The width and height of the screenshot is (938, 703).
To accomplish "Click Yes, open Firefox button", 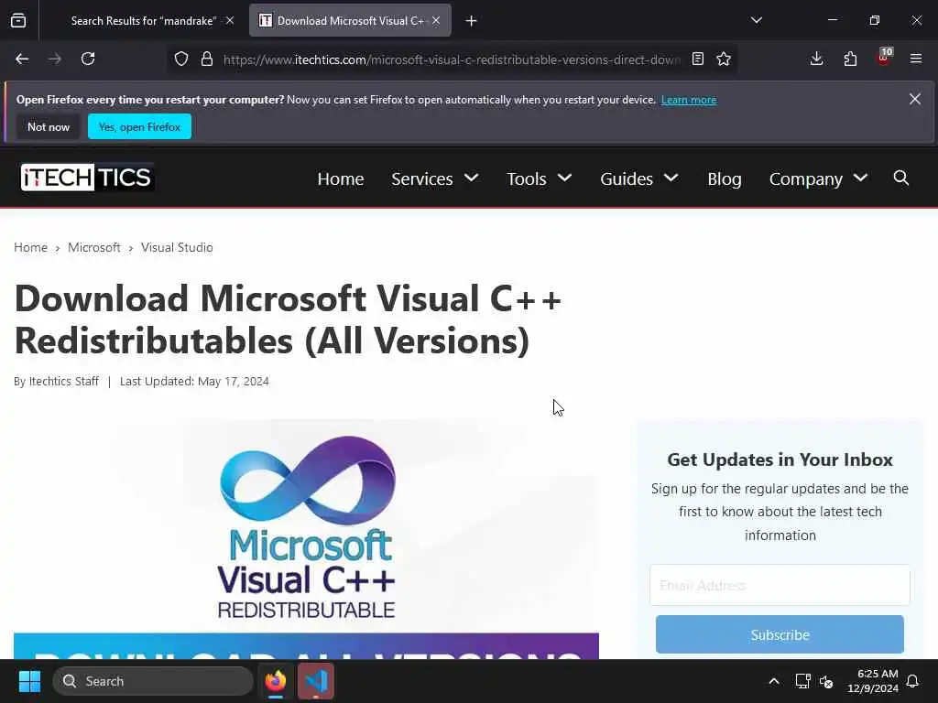I will 139,126.
